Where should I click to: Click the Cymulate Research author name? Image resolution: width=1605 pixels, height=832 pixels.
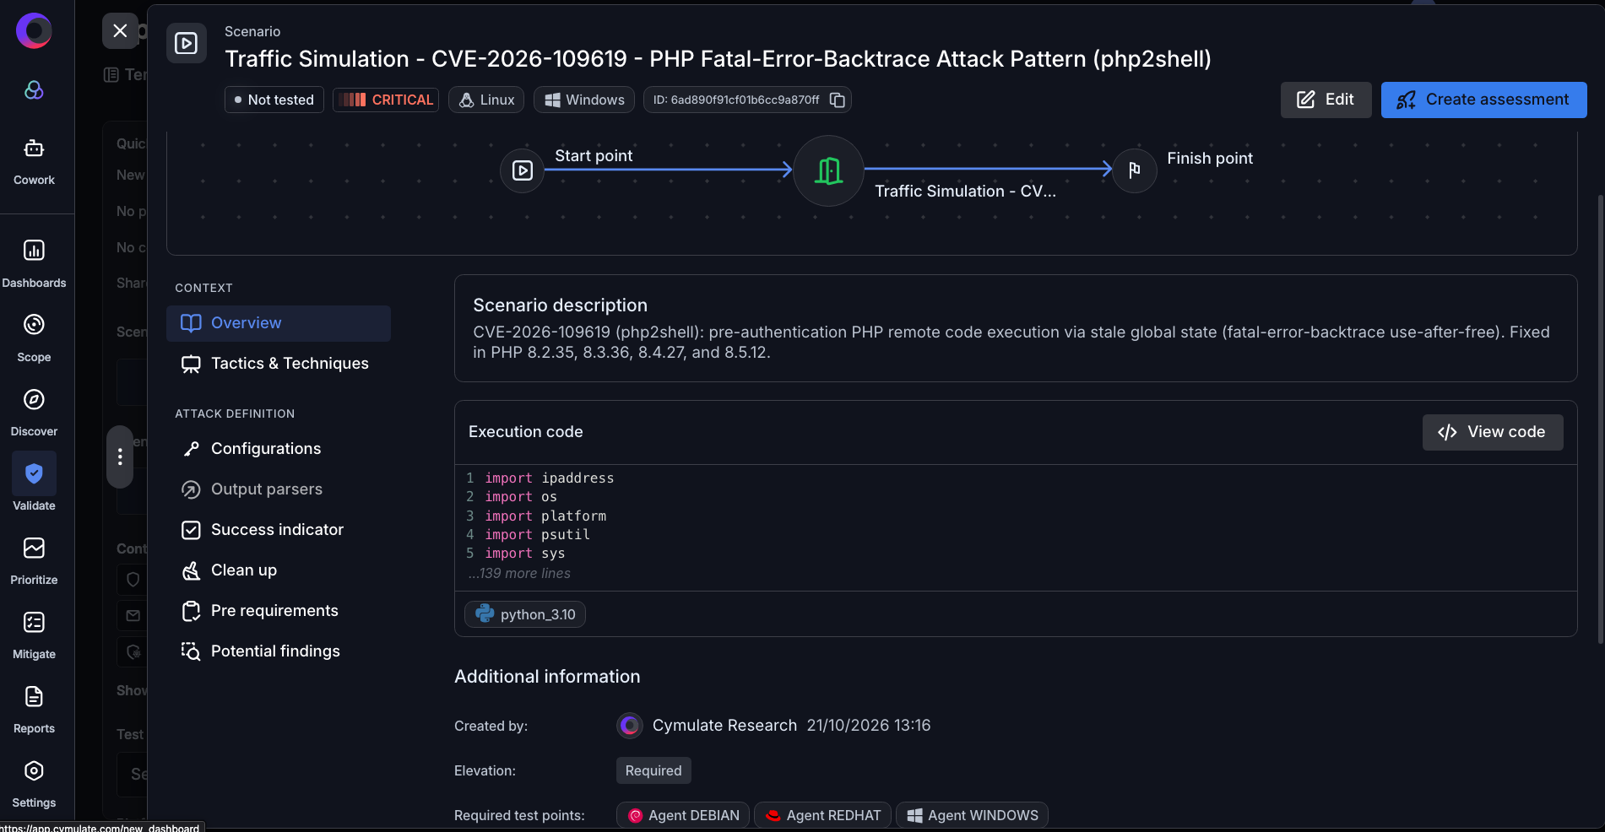tap(724, 726)
